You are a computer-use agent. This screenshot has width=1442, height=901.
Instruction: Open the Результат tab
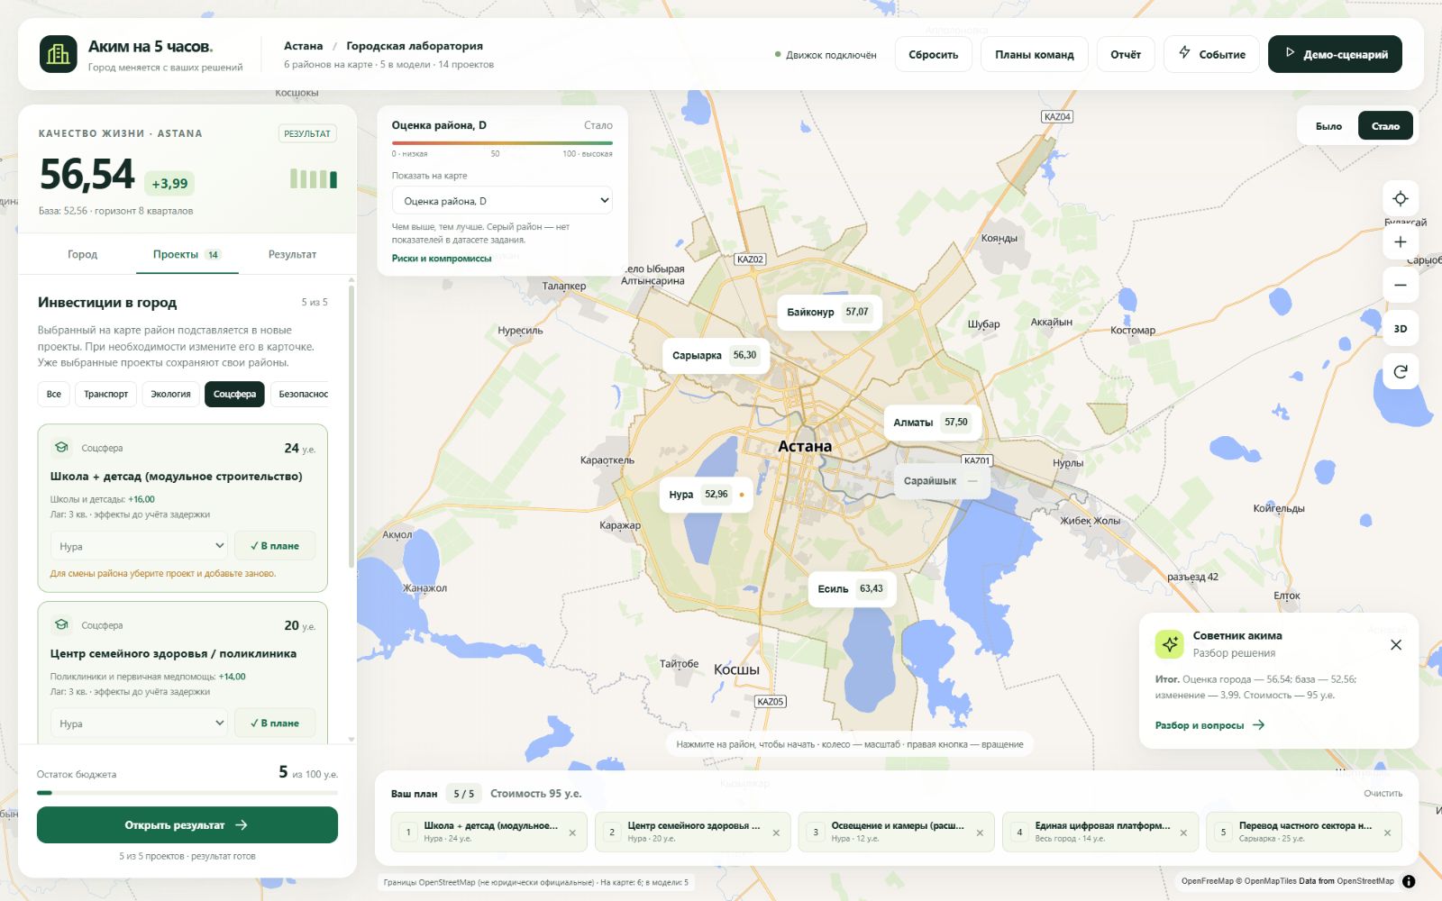pos(292,255)
